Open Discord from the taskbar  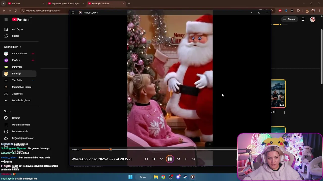click(178, 177)
